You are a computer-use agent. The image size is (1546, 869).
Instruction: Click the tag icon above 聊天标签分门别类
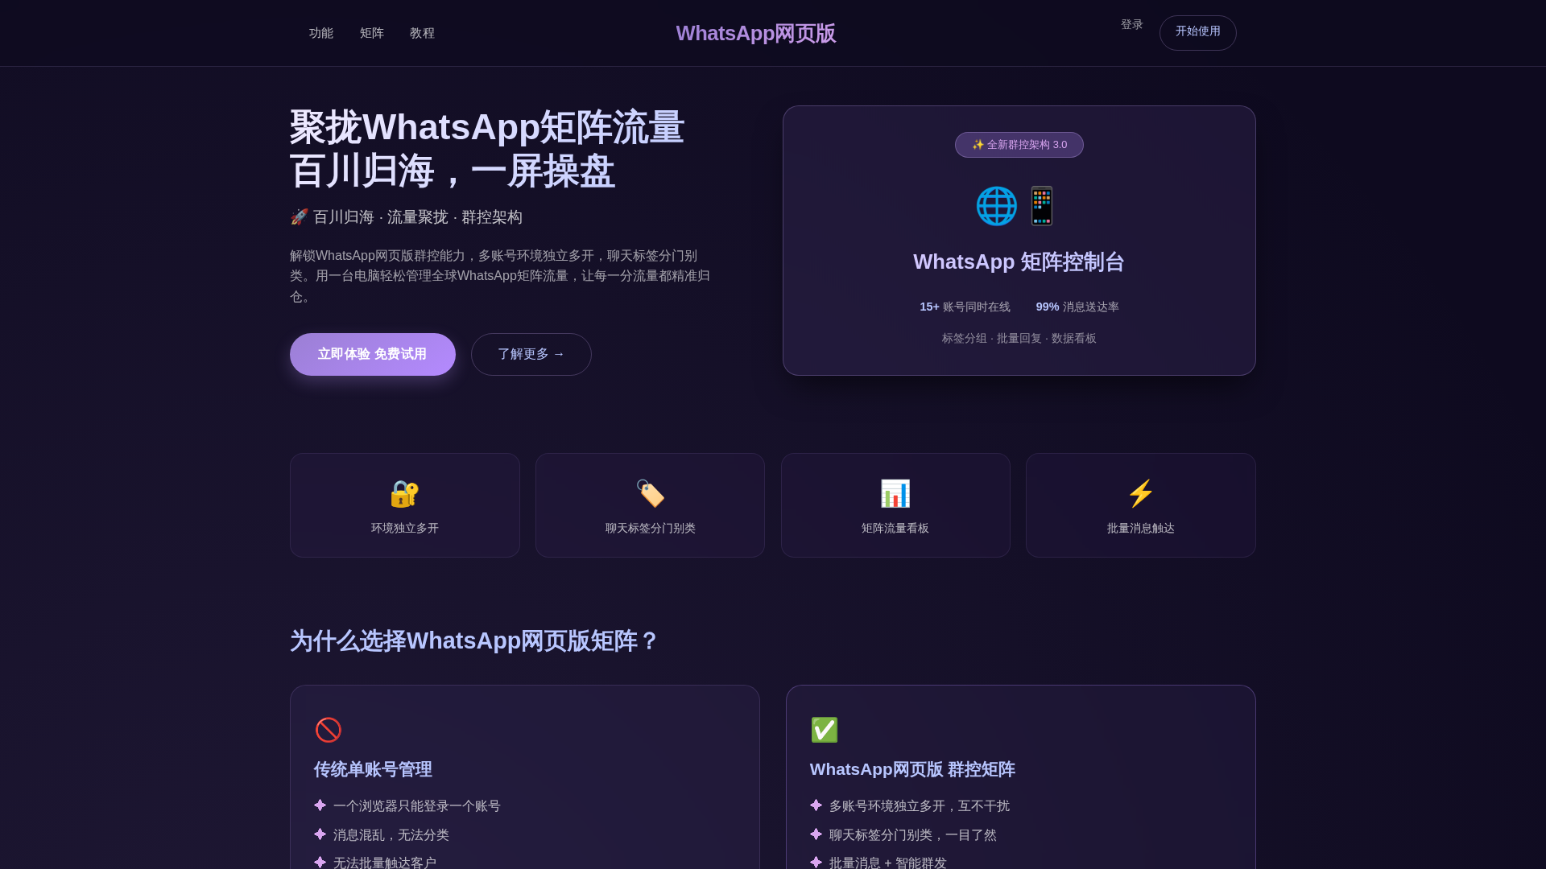click(x=650, y=493)
